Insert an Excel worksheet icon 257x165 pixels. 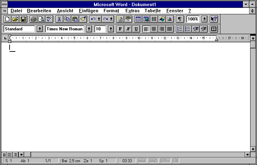click(146, 19)
